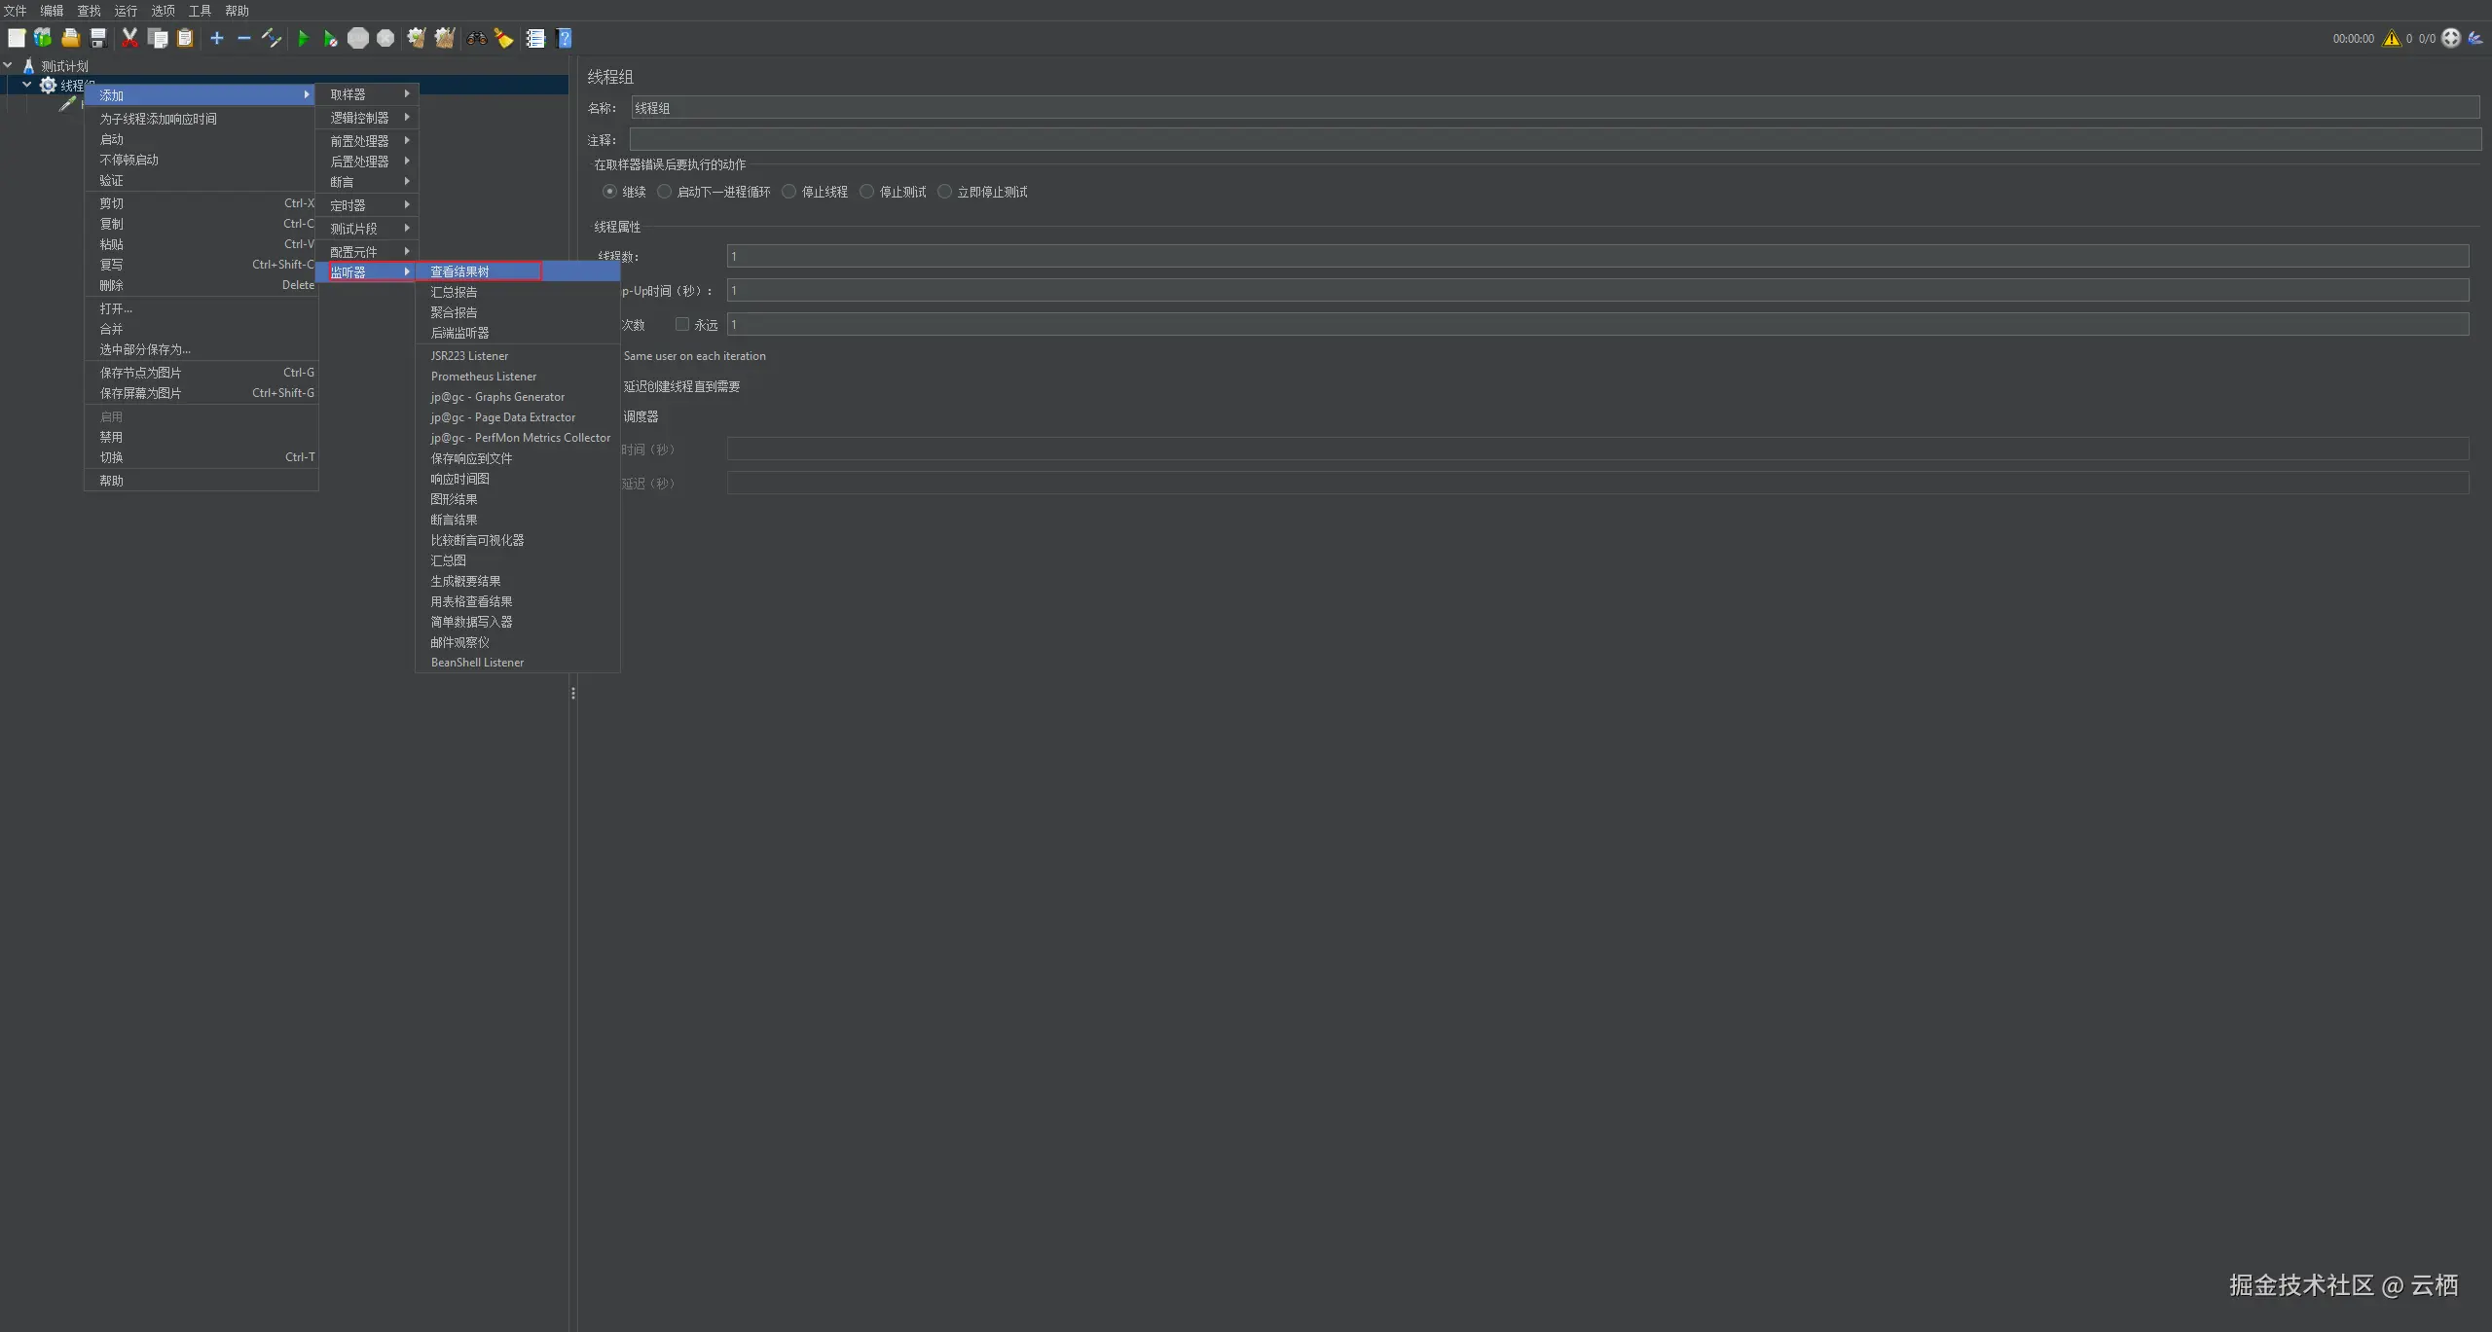
Task: Click the scissors Cut icon
Action: (x=129, y=39)
